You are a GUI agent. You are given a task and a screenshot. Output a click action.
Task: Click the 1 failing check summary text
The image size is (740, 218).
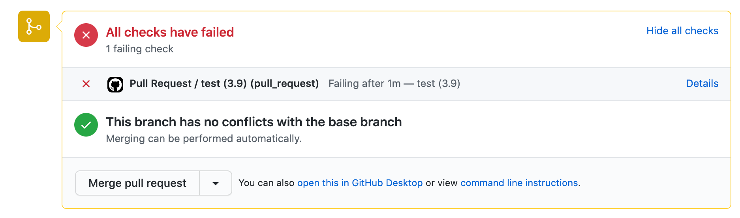click(140, 49)
